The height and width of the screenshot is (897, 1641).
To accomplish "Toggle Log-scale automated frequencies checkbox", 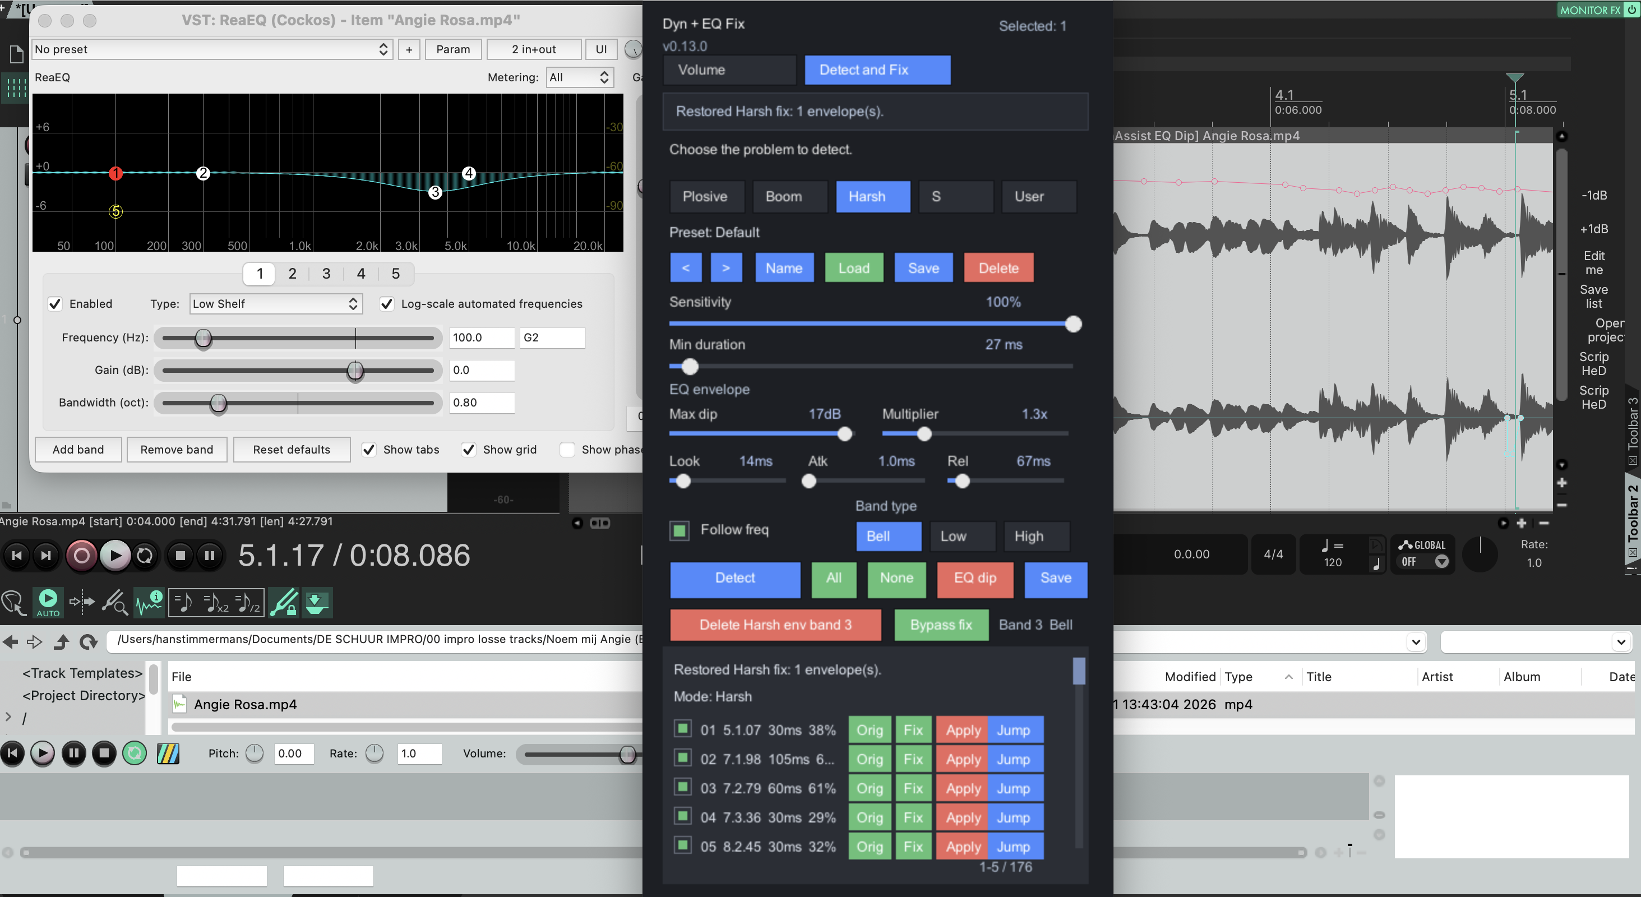I will [x=387, y=304].
